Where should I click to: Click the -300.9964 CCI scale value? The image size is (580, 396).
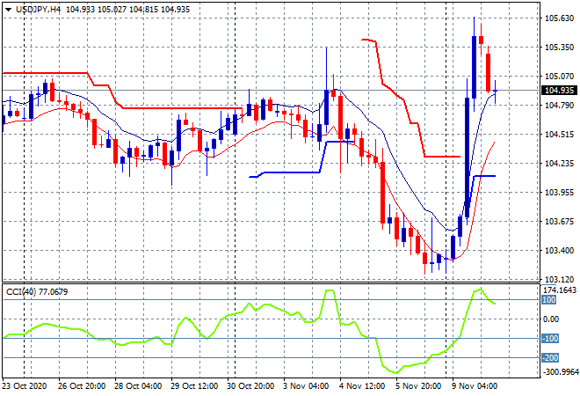click(x=561, y=372)
